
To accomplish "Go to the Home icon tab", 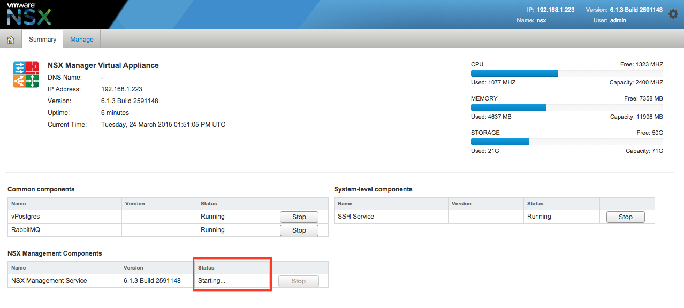I will pos(11,40).
